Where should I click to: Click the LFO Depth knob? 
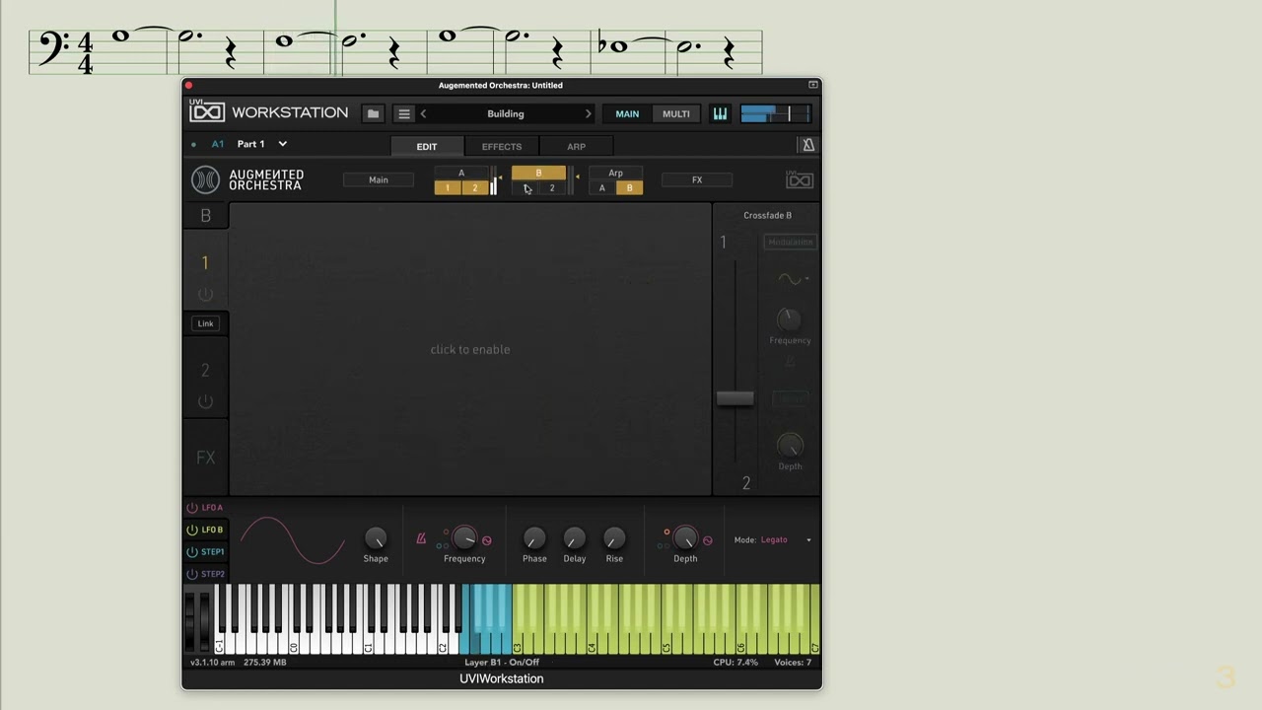(x=685, y=537)
